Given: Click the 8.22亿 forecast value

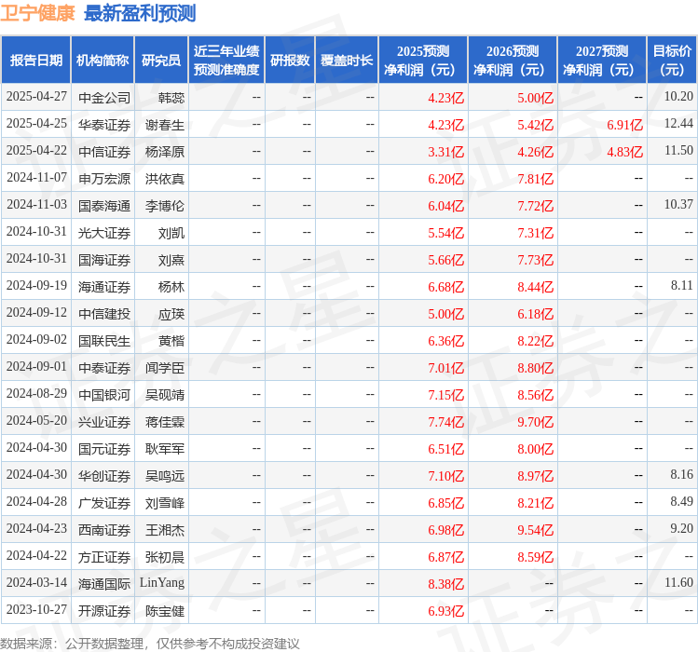Looking at the screenshot, I should click(536, 341).
